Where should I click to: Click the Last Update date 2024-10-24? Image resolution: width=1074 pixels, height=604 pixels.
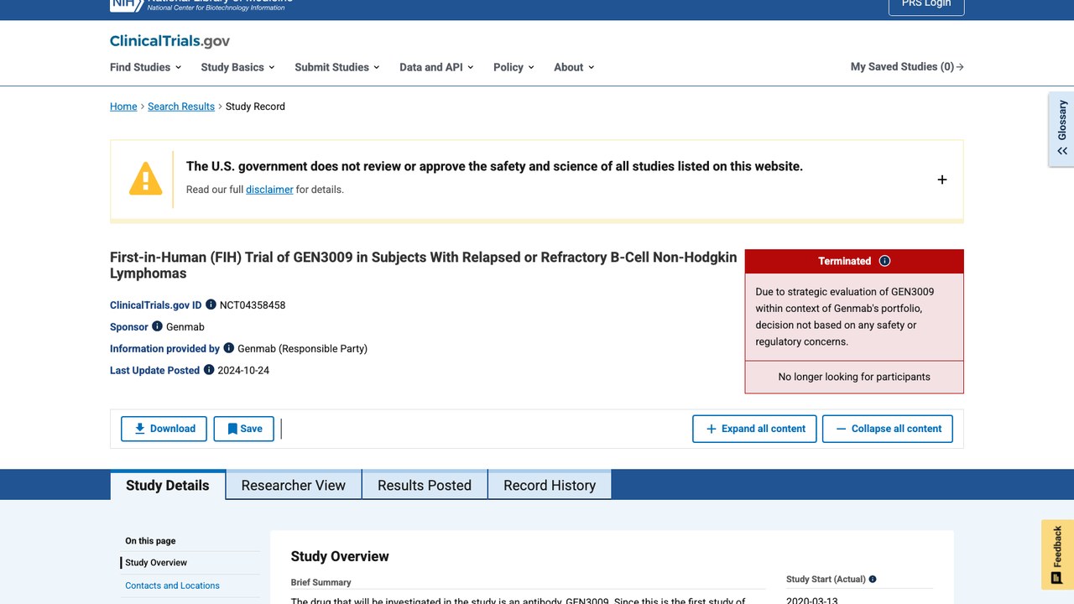pyautogui.click(x=243, y=371)
